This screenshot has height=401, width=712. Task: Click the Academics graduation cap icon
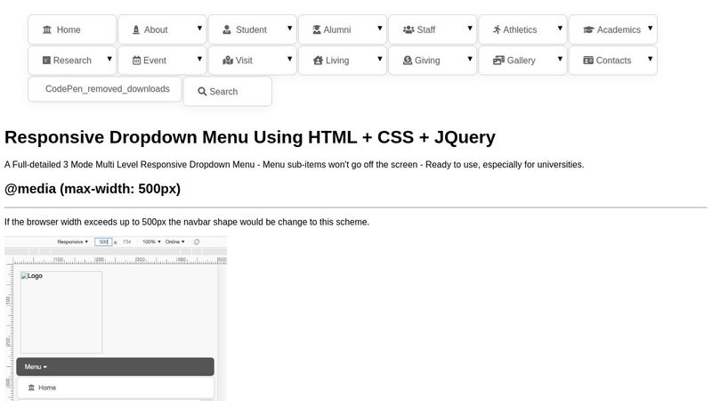[588, 30]
